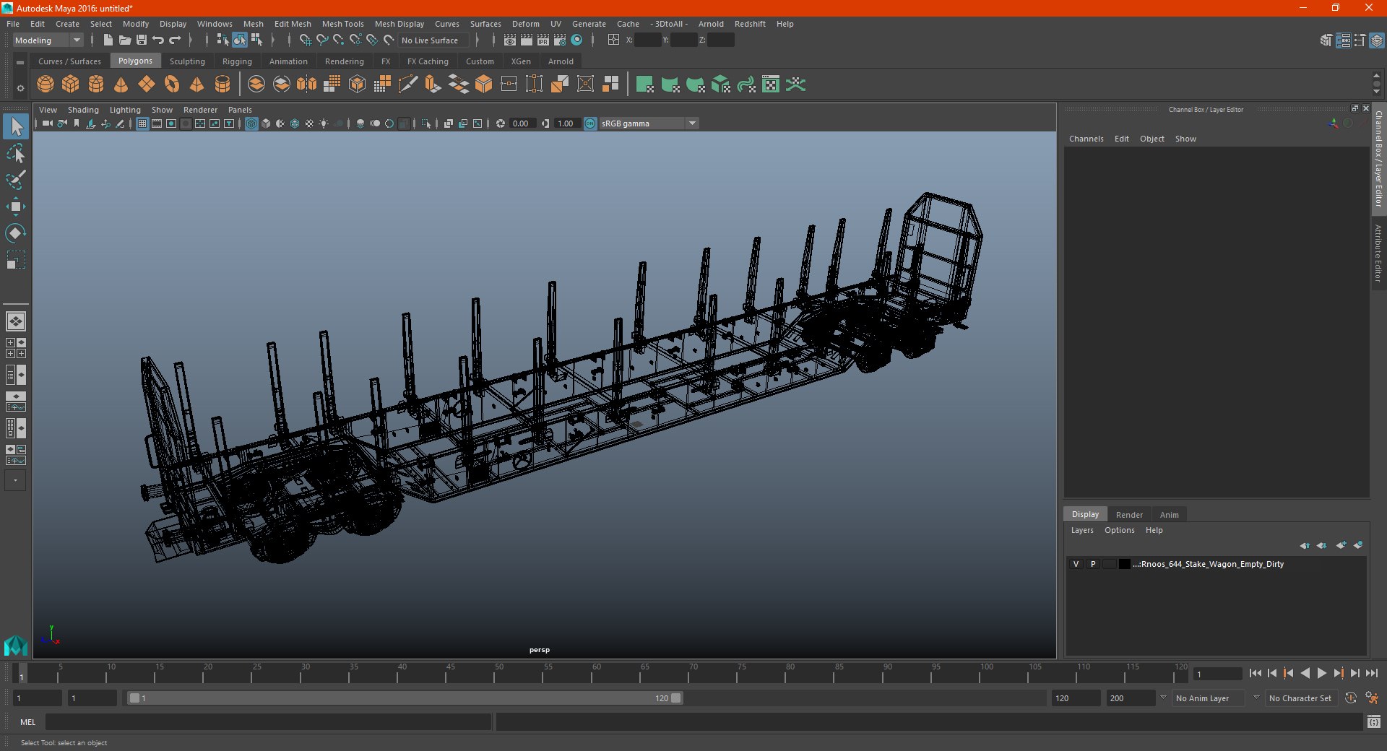Toggle Snap to grids magnet
The image size is (1387, 751).
[x=305, y=40]
